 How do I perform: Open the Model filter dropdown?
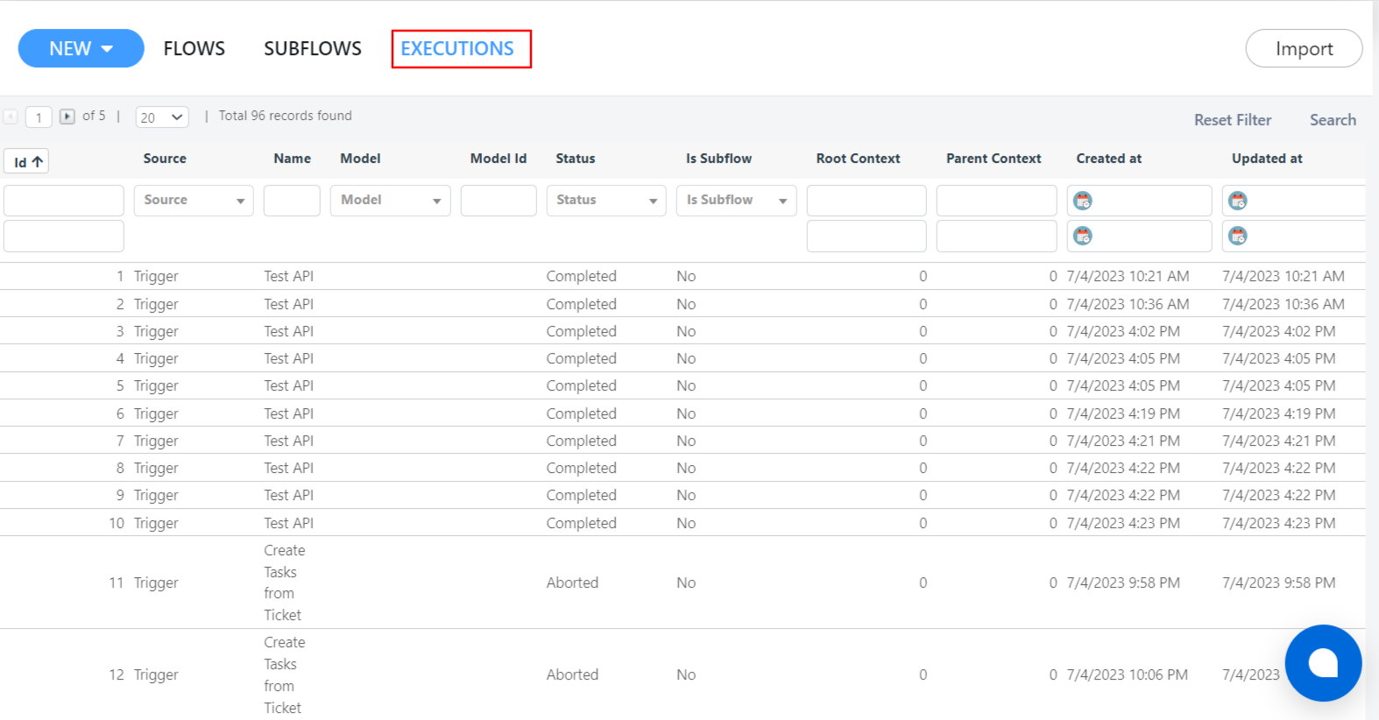click(x=390, y=201)
